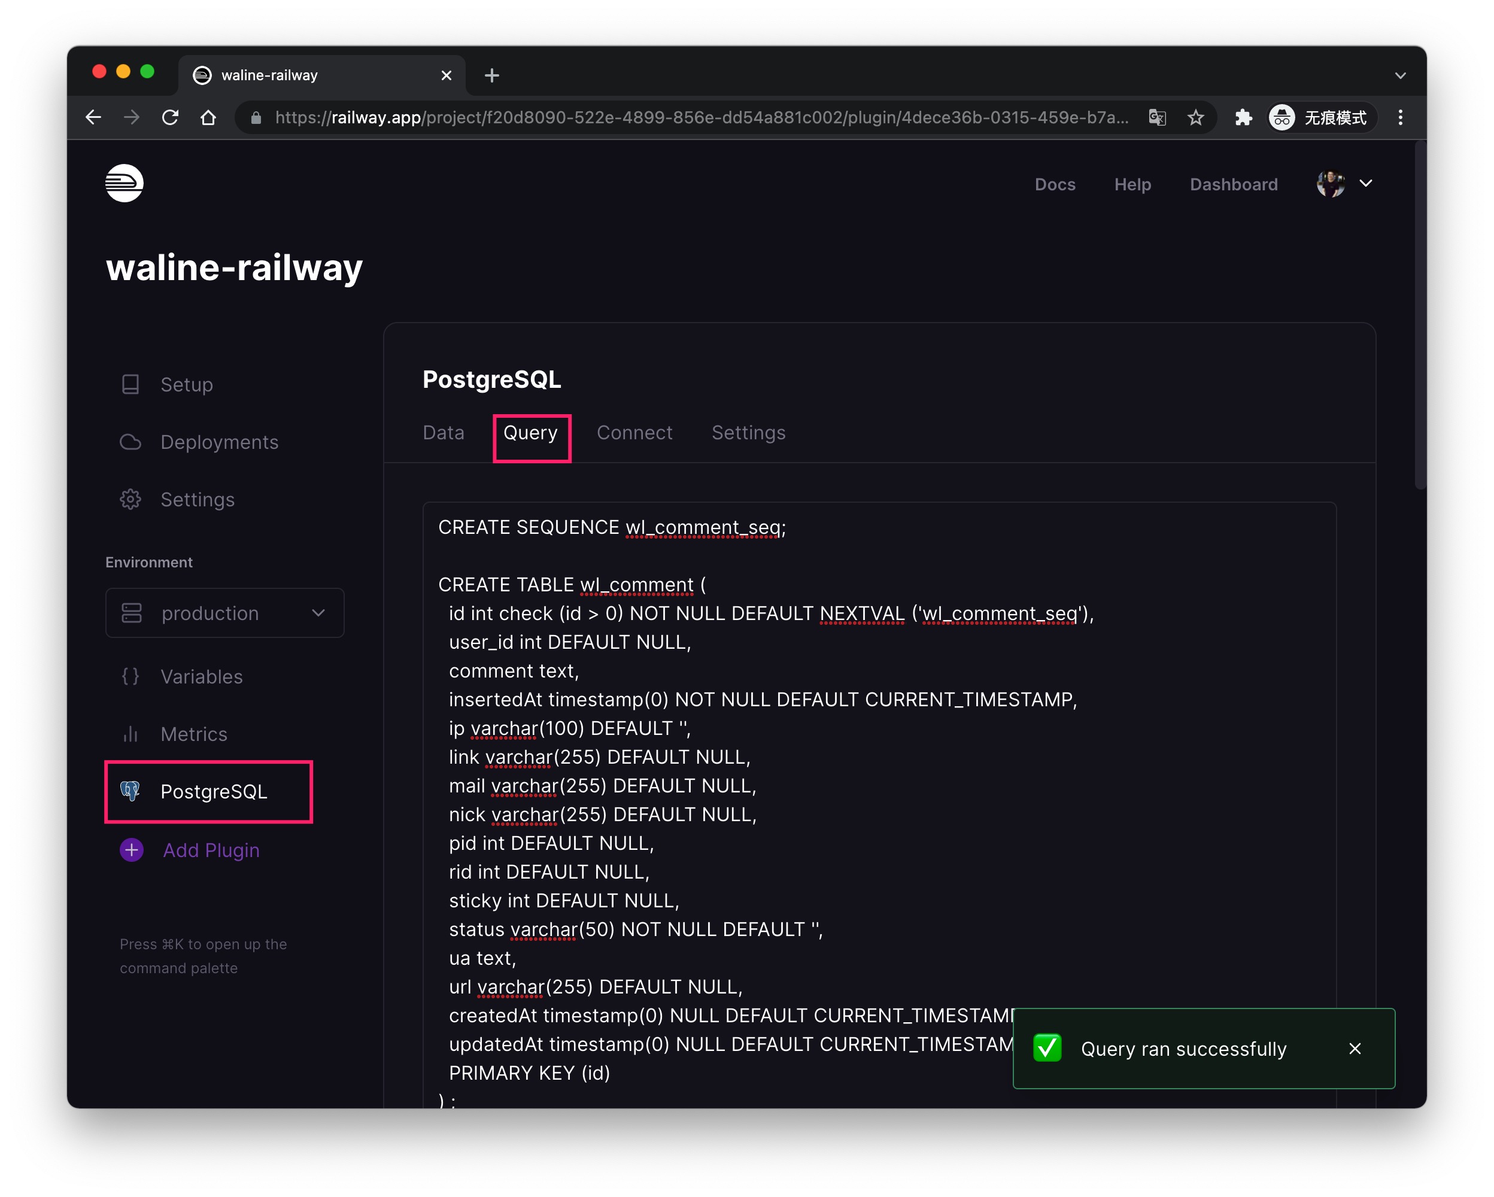Select the Query tab in PostgreSQL

click(528, 432)
